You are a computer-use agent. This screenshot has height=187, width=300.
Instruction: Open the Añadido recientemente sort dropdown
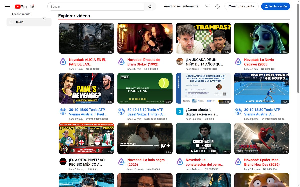pyautogui.click(x=186, y=6)
